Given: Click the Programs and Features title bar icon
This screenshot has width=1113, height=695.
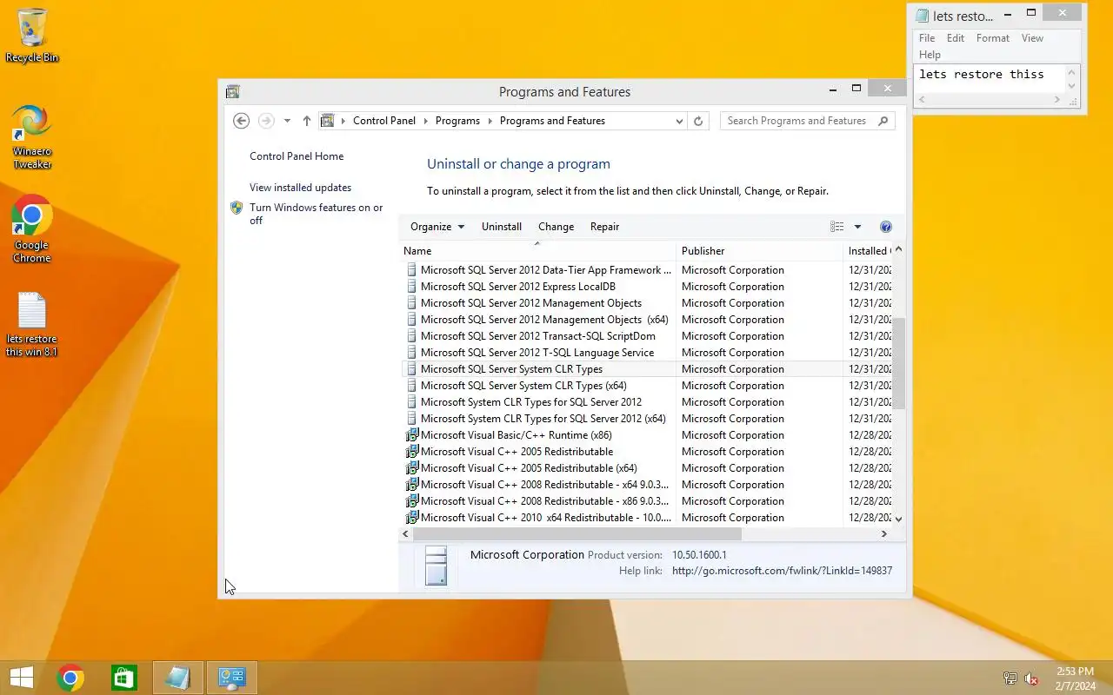Looking at the screenshot, I should [x=232, y=91].
